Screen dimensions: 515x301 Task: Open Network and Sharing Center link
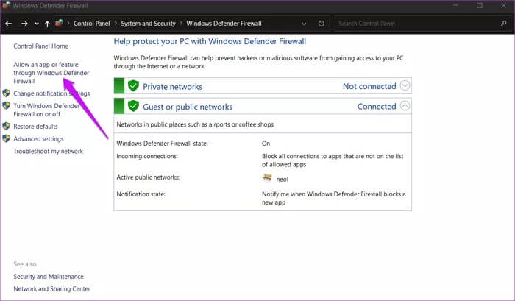[x=52, y=289]
